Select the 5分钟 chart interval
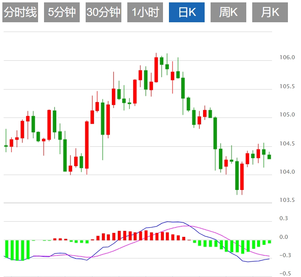This screenshot has width=301, height=277. coord(61,12)
